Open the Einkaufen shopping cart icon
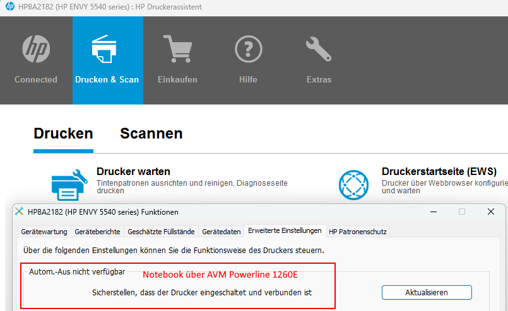508x311 pixels. [177, 49]
